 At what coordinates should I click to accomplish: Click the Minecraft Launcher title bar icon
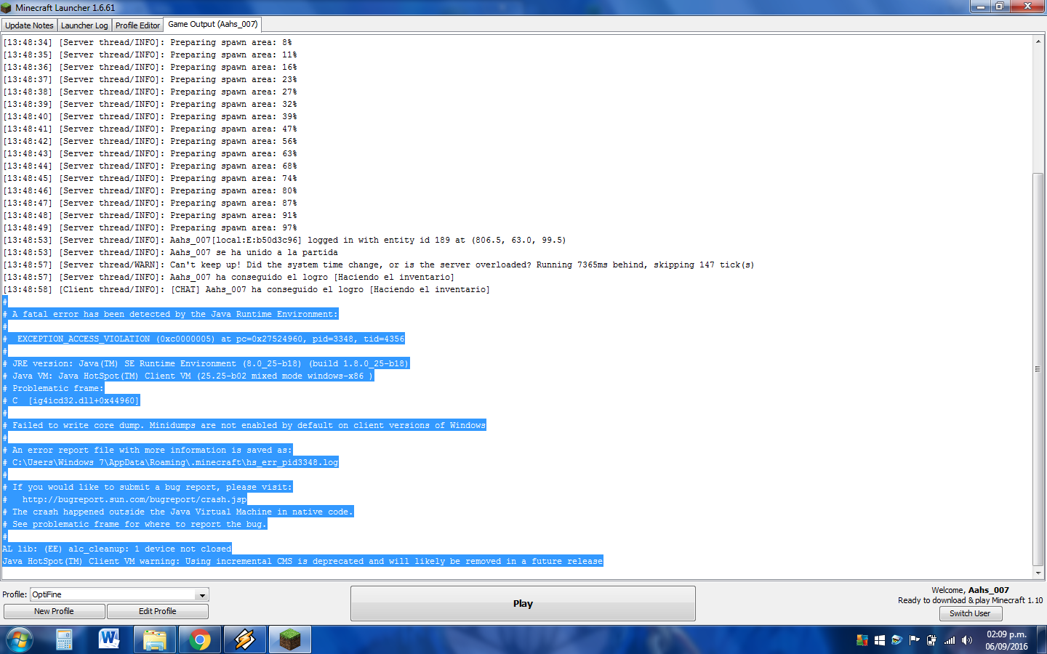pos(7,8)
